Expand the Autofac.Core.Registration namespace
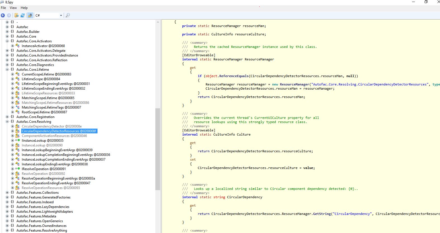This screenshot has height=233, width=440. click(x=7, y=117)
